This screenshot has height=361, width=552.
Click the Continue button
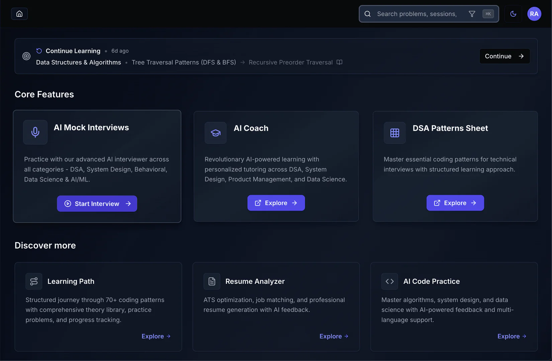504,56
